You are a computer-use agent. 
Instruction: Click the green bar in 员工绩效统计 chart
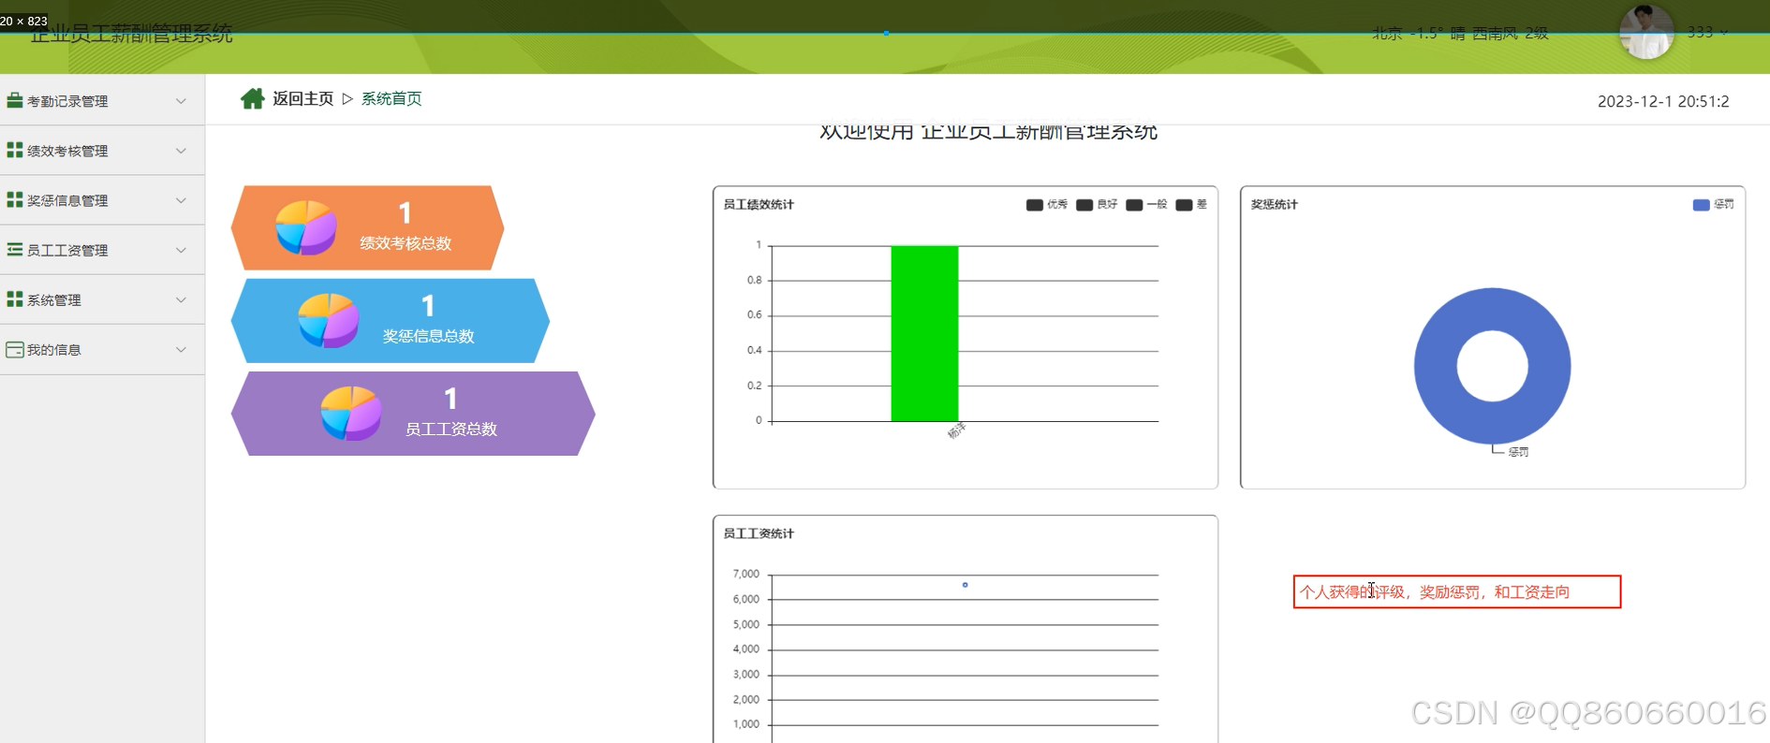coord(924,333)
